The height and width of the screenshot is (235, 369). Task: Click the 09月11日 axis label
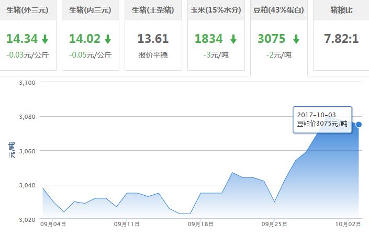pos(127,224)
